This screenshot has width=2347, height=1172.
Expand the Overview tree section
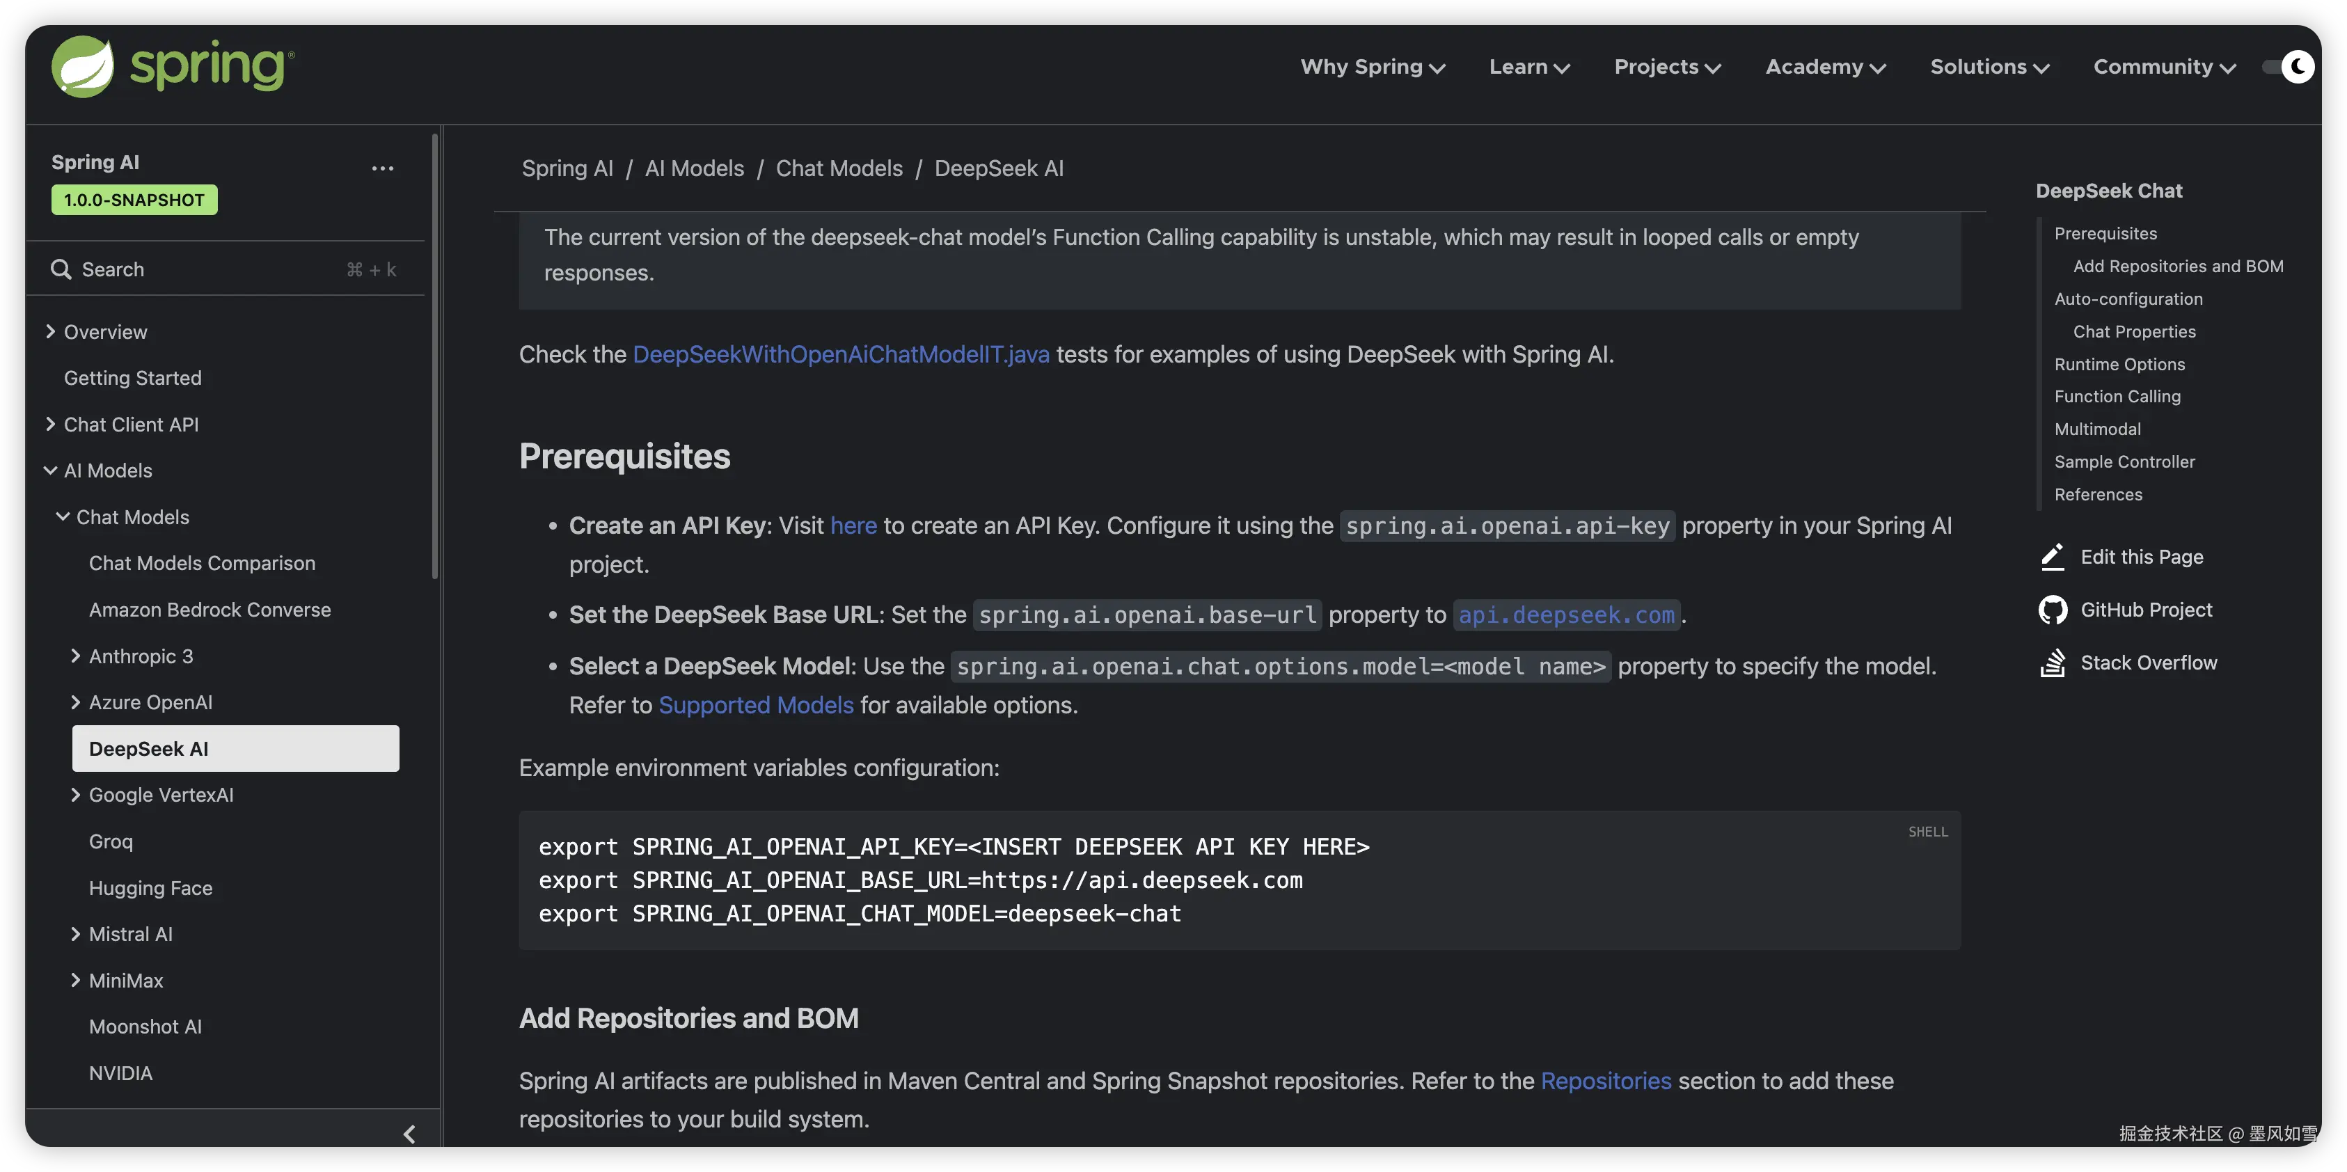click(x=51, y=332)
